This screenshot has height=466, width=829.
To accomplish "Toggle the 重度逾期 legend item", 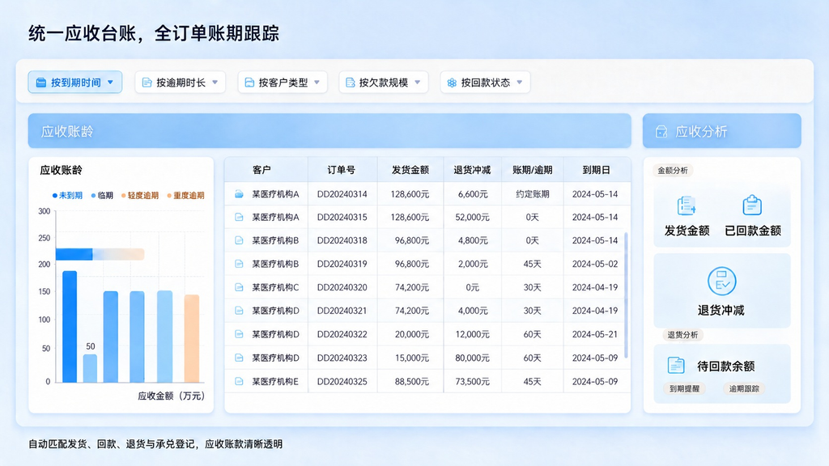I will click(185, 196).
